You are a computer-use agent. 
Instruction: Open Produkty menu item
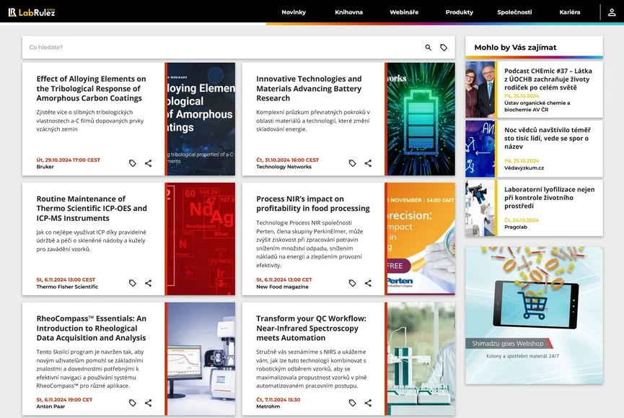(460, 12)
